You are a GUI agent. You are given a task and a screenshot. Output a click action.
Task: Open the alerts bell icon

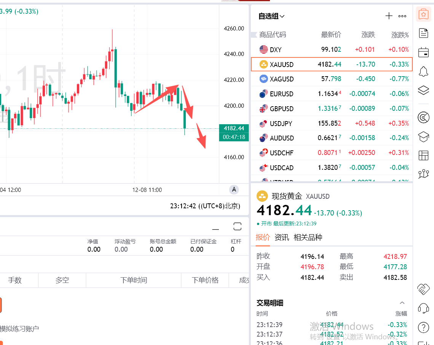[x=423, y=72]
